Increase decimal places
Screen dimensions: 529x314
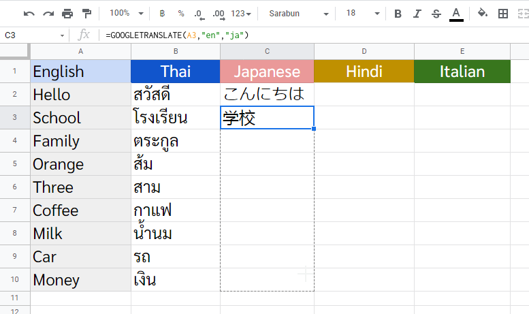(219, 14)
